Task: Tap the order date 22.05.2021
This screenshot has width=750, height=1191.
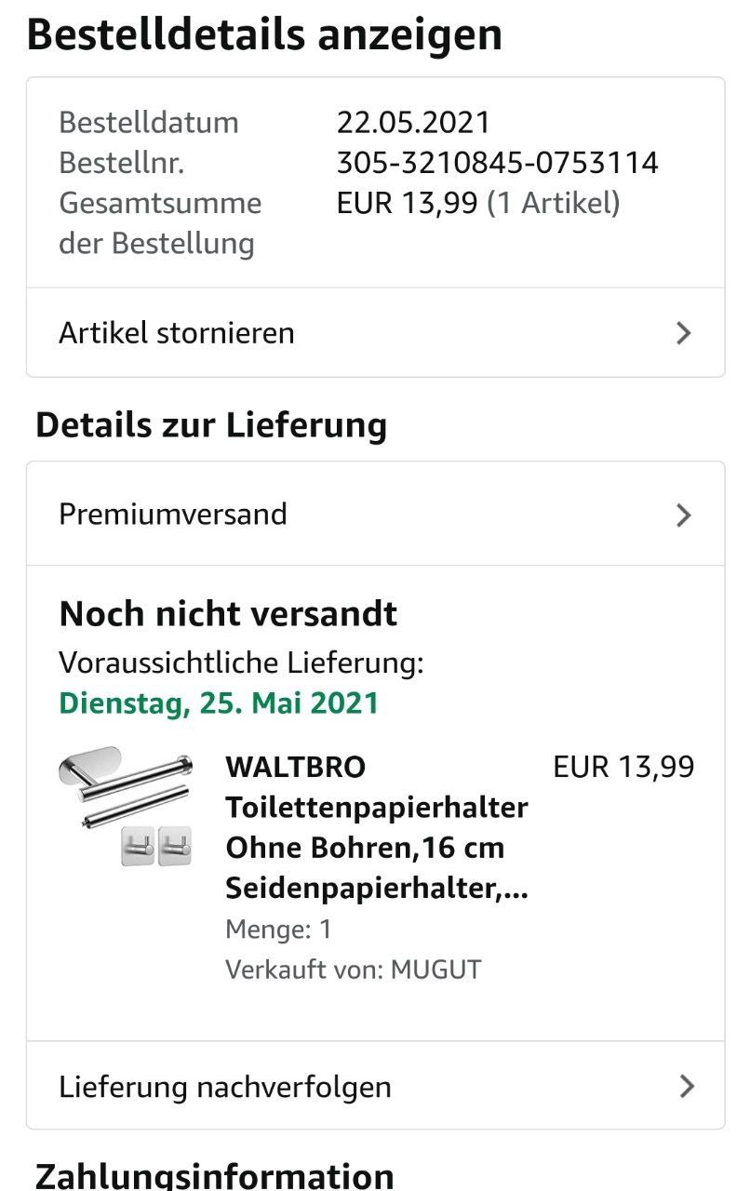Action: (x=413, y=122)
